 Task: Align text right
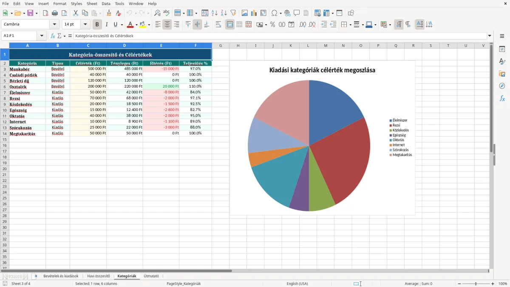coord(176,25)
